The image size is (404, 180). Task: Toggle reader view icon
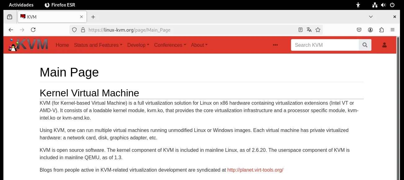point(300,30)
